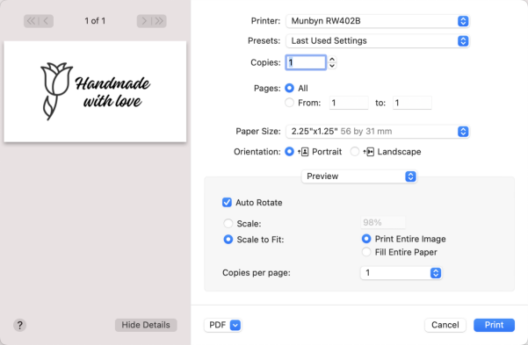
Task: Open the Paper Size dropdown
Action: pyautogui.click(x=378, y=132)
